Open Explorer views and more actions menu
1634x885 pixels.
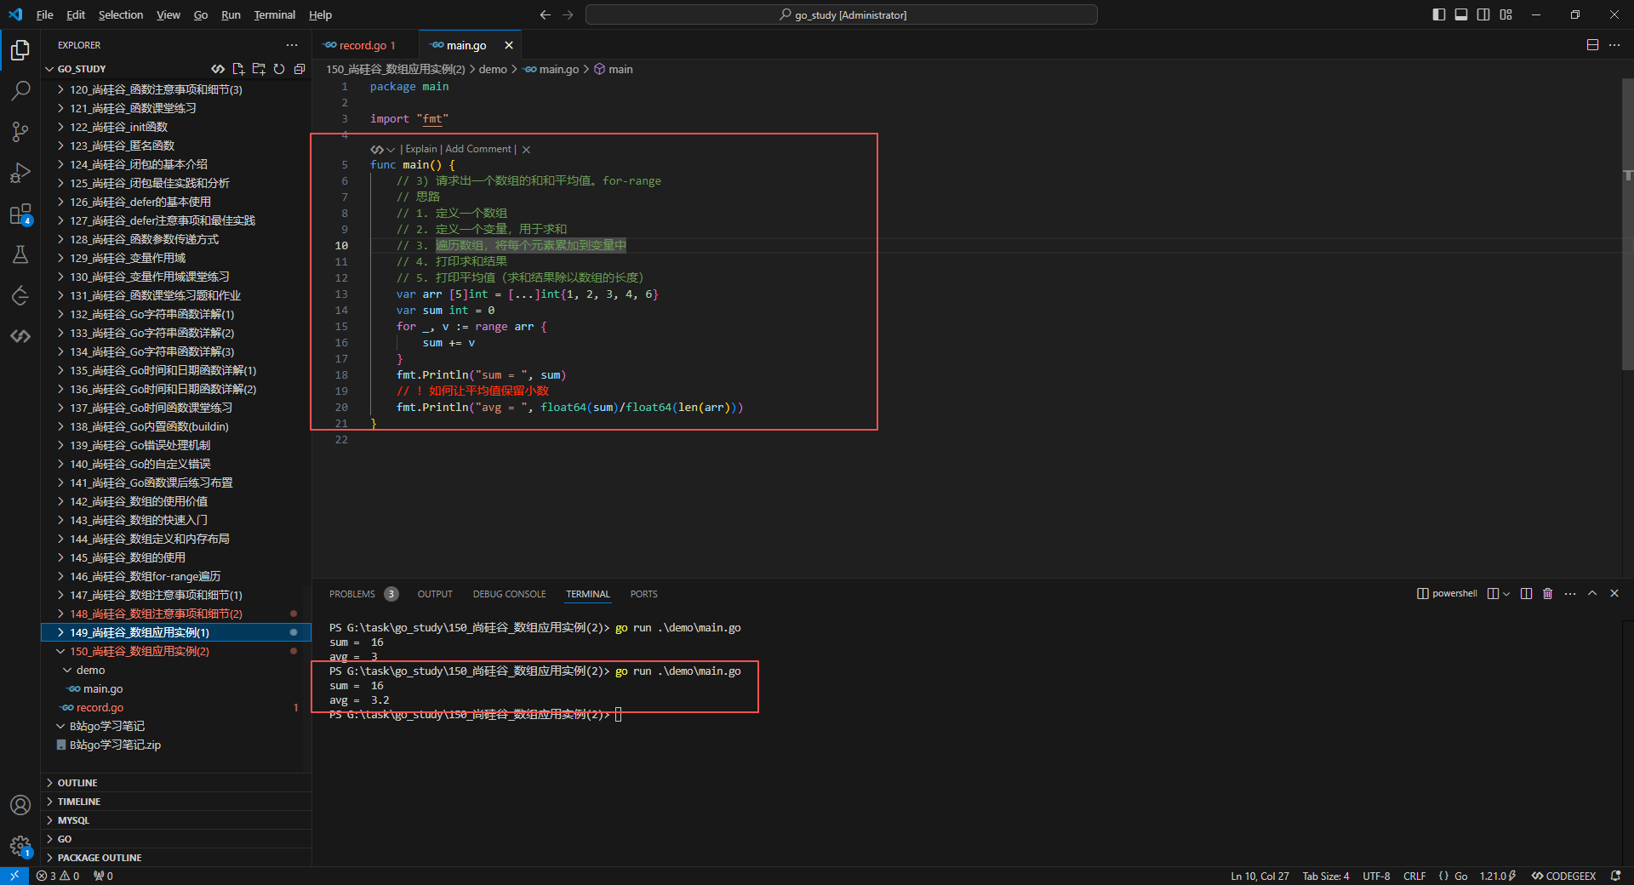(x=292, y=45)
